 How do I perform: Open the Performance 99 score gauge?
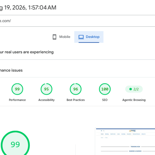point(17,89)
